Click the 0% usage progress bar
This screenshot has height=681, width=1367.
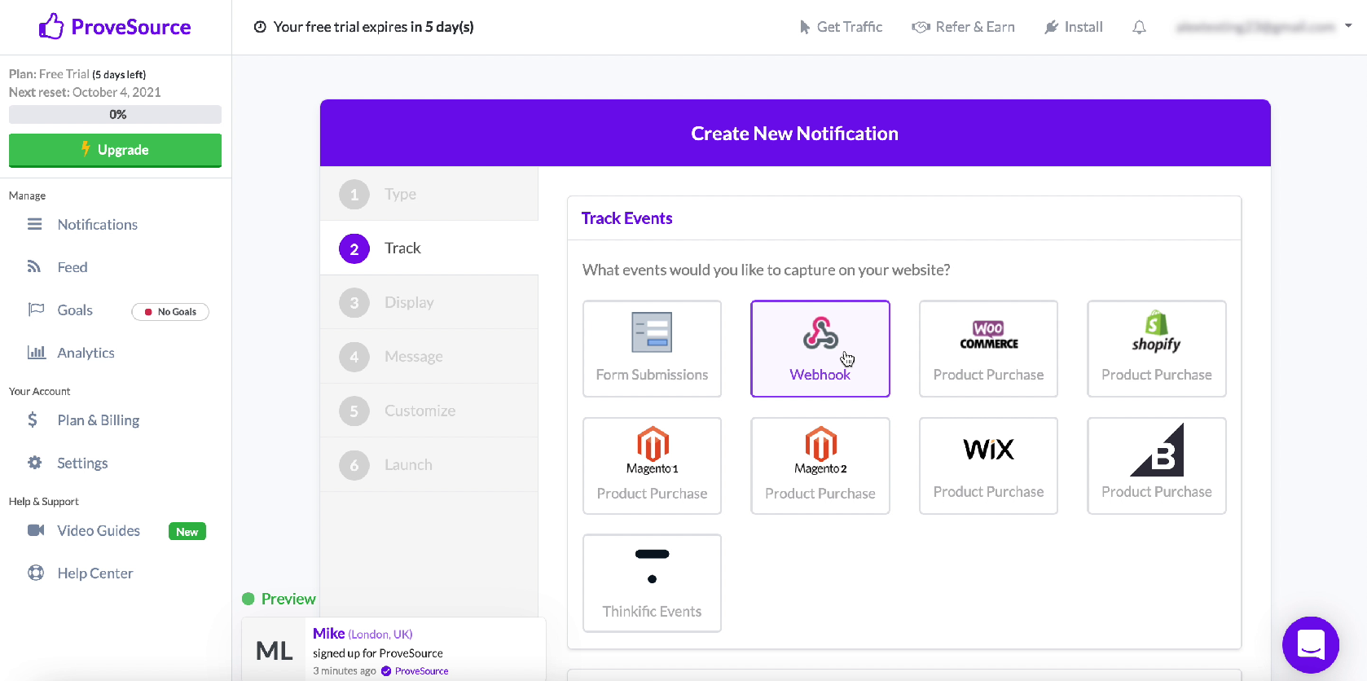[x=115, y=115]
